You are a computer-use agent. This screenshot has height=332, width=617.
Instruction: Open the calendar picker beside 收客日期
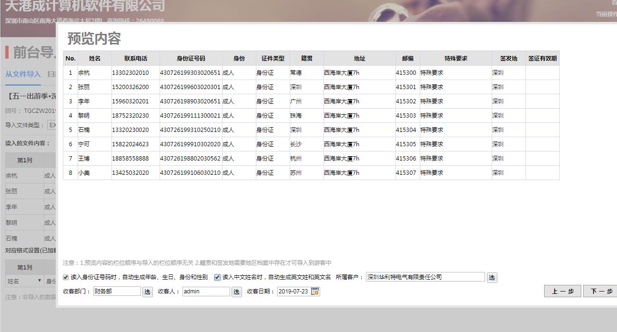[x=315, y=292]
